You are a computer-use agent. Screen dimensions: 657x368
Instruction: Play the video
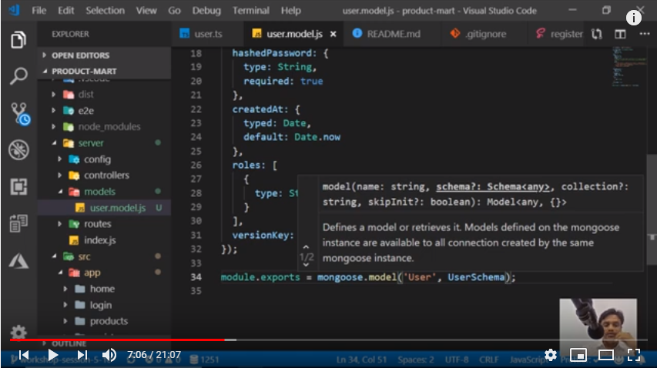pyautogui.click(x=52, y=354)
